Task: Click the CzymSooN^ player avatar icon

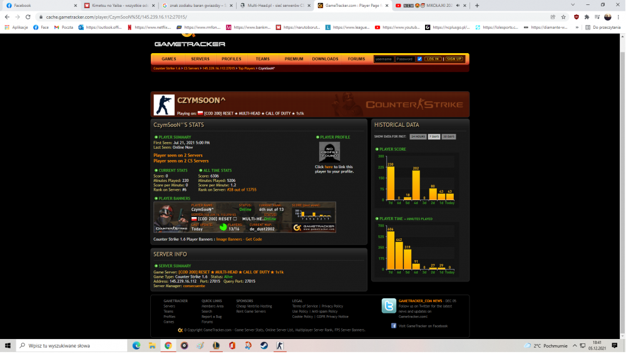Action: 164,105
